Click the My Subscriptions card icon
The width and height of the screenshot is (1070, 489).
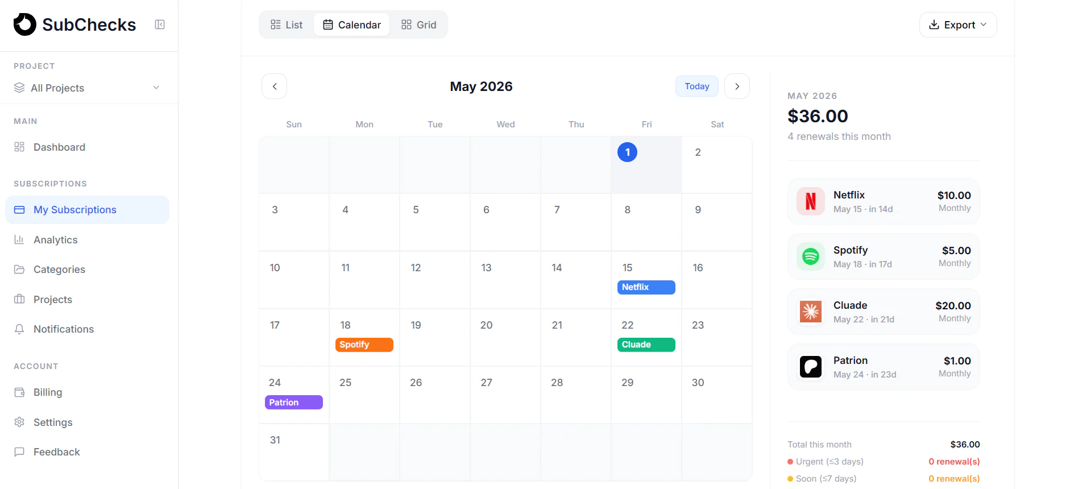coord(19,210)
